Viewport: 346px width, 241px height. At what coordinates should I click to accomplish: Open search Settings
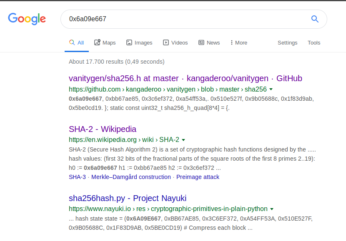287,43
